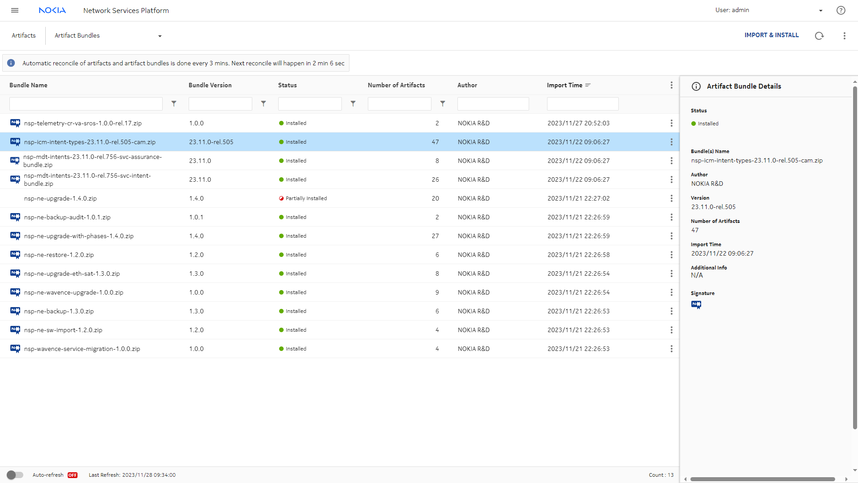858x483 pixels.
Task: Click the Status filter input field
Action: tap(310, 104)
